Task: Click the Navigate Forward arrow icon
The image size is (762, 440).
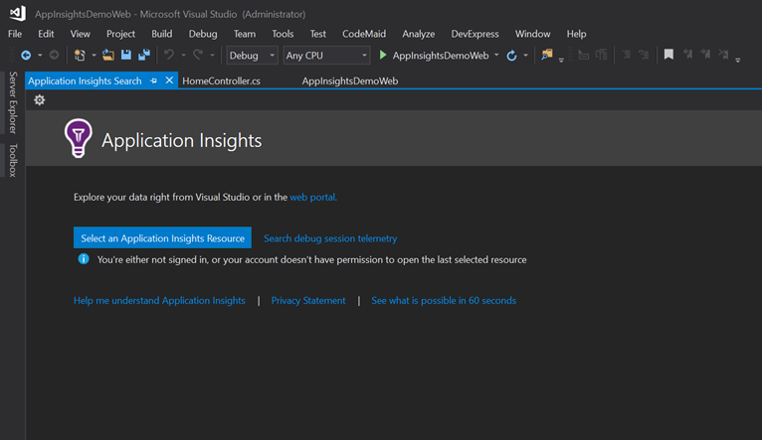Action: click(x=54, y=56)
